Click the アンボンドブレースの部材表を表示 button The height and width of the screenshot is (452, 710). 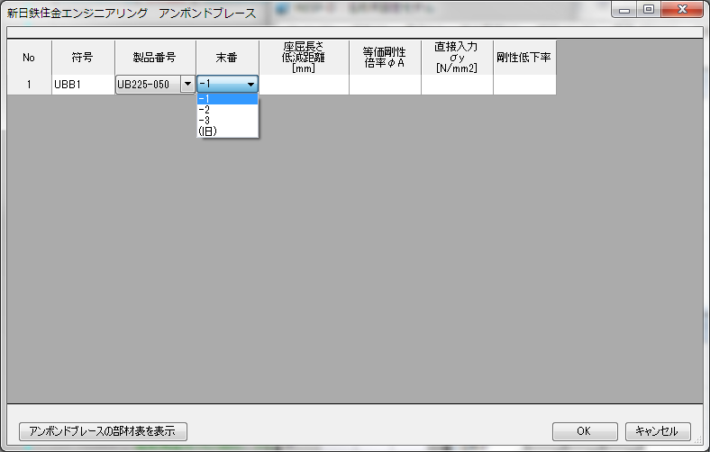(103, 431)
